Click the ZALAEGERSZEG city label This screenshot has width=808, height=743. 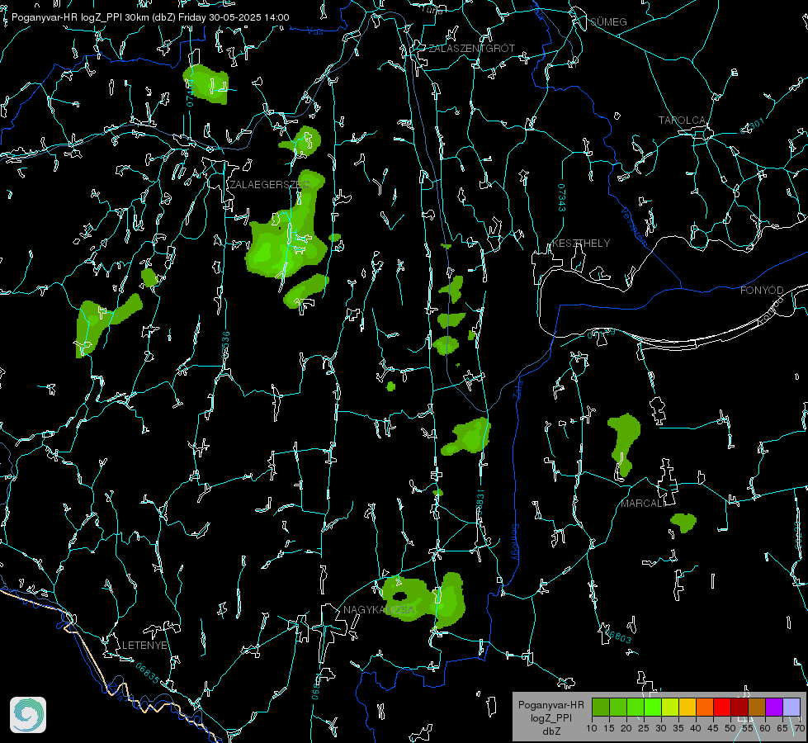coord(270,185)
